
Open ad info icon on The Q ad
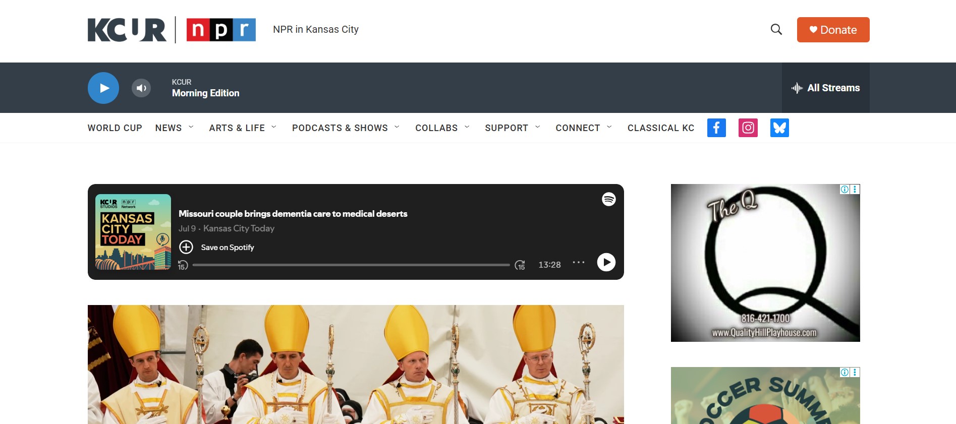(845, 189)
